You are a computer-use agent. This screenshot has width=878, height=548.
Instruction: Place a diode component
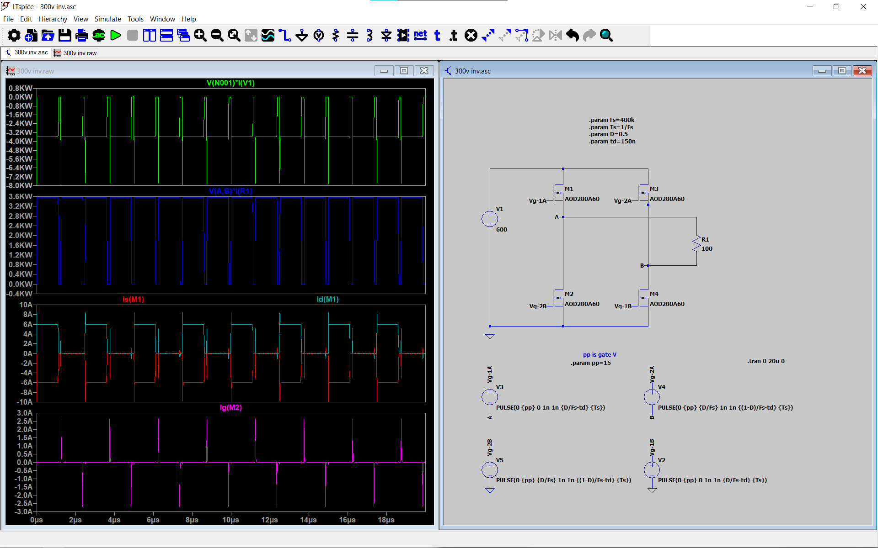pos(386,35)
